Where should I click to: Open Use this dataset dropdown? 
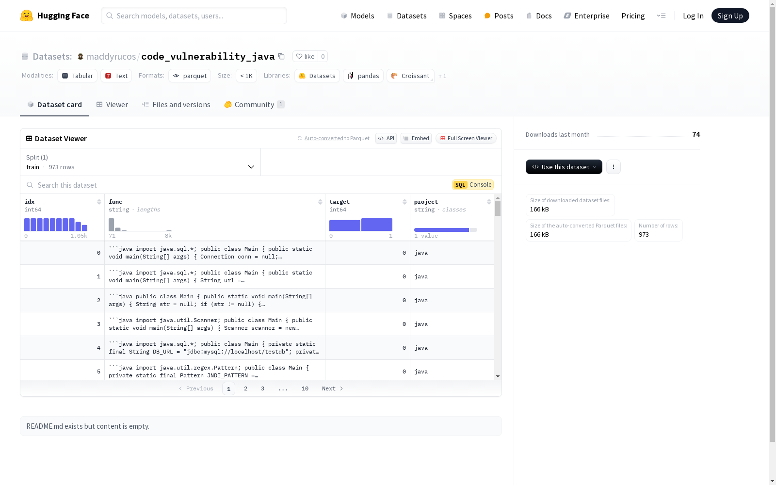click(564, 167)
